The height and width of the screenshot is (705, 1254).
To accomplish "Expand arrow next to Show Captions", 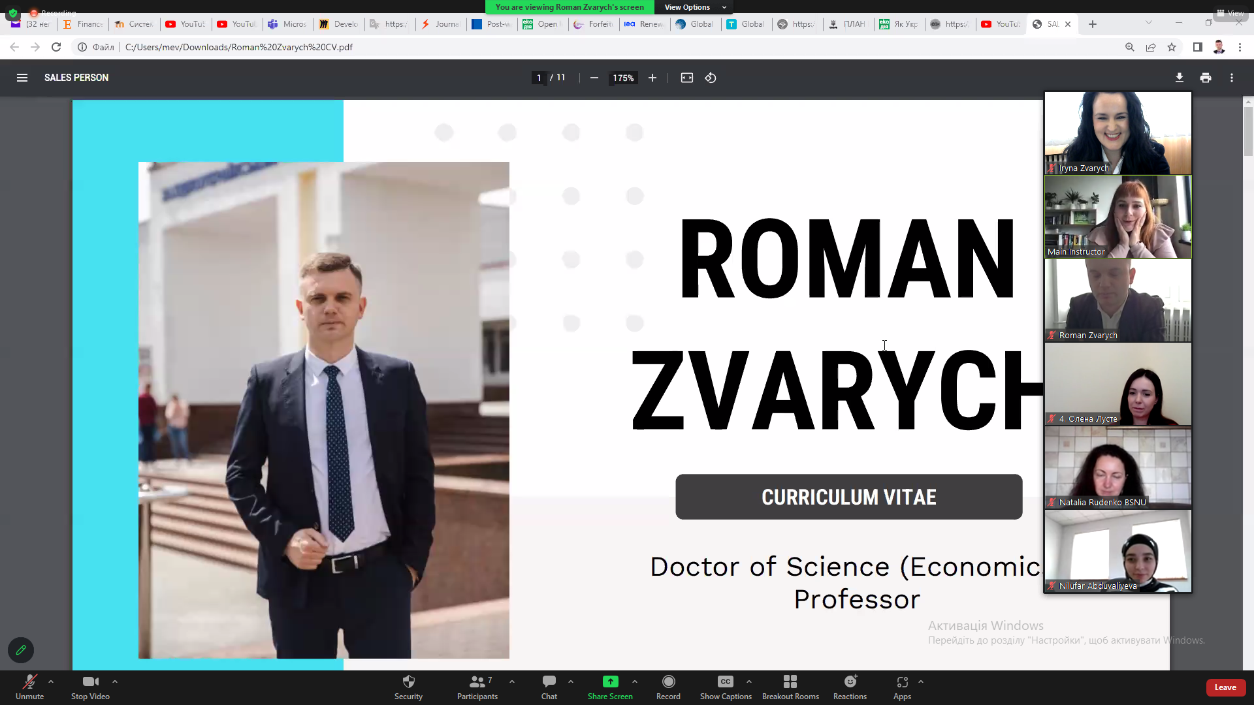I will [x=749, y=681].
